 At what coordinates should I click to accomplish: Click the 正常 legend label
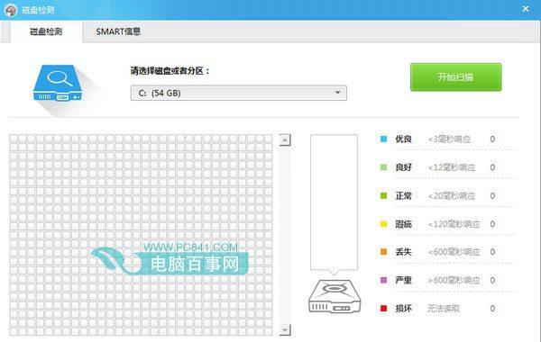click(403, 195)
